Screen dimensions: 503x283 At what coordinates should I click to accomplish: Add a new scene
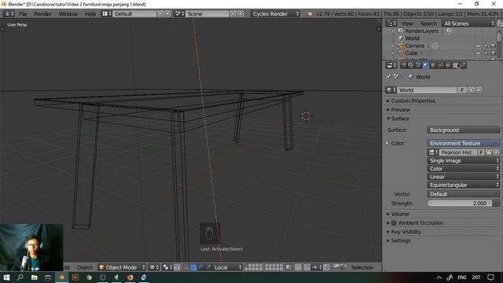point(233,14)
